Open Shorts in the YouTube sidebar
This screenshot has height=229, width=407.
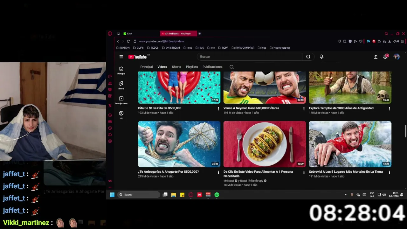tap(121, 85)
